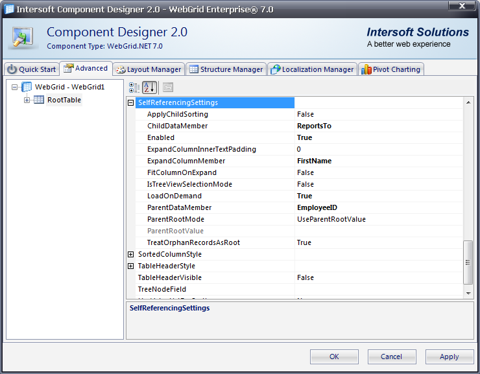Open the Layout Manager tab
This screenshot has height=374, width=480.
click(149, 69)
